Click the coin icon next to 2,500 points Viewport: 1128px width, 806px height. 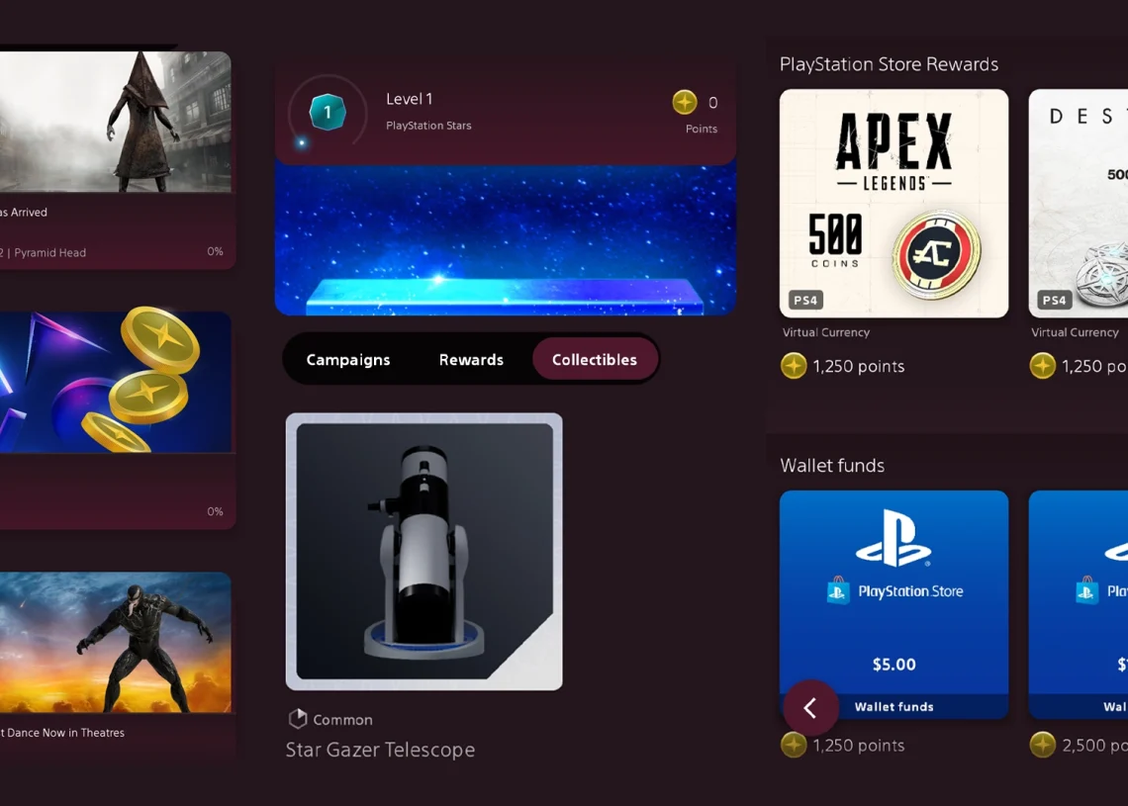click(1042, 745)
